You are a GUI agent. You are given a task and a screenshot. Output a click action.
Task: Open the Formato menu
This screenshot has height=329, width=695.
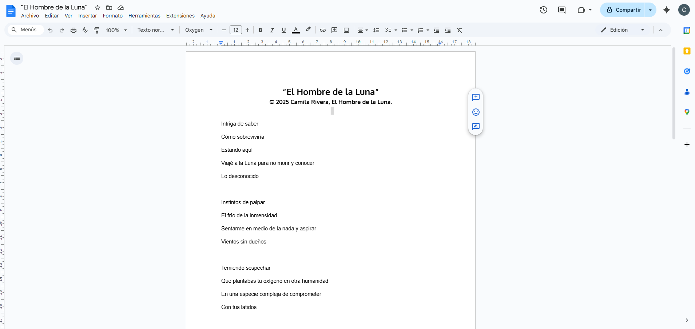click(x=113, y=16)
